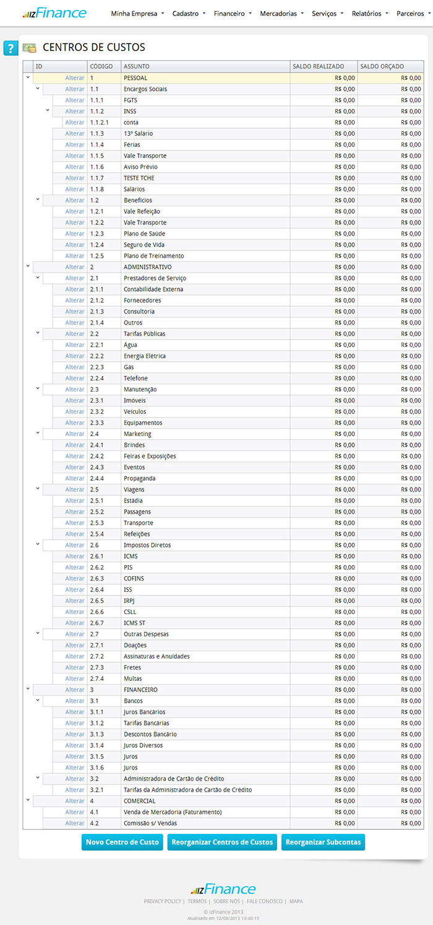Click the blue help question mark icon
The image size is (433, 925).
pyautogui.click(x=10, y=48)
